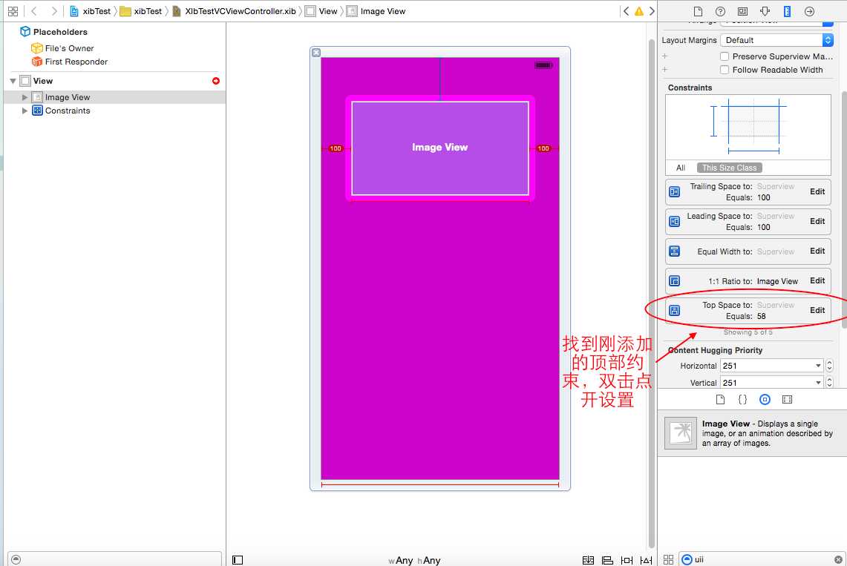The height and width of the screenshot is (566, 847).
Task: Collapse the View tree item
Action: pyautogui.click(x=13, y=81)
